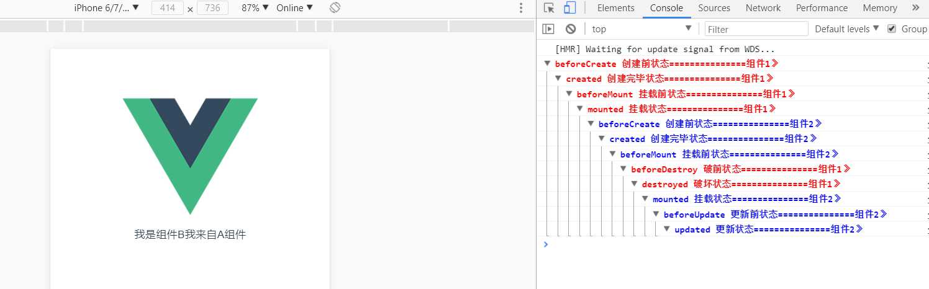Open the iPhone 6/7 device dropdown
The height and width of the screenshot is (289, 929).
[106, 8]
